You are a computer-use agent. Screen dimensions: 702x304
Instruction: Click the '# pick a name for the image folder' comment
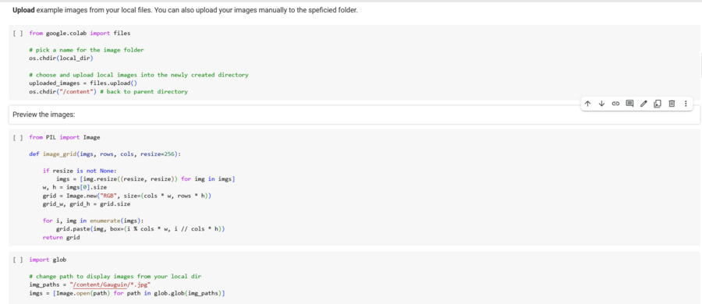coord(87,50)
